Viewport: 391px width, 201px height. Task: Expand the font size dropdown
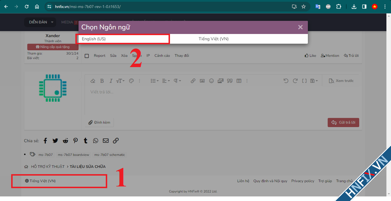[x=120, y=81]
